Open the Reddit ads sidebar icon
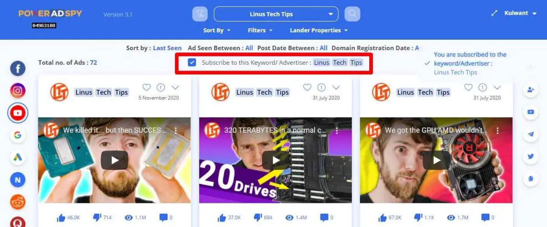The width and height of the screenshot is (547, 227). pos(18,202)
